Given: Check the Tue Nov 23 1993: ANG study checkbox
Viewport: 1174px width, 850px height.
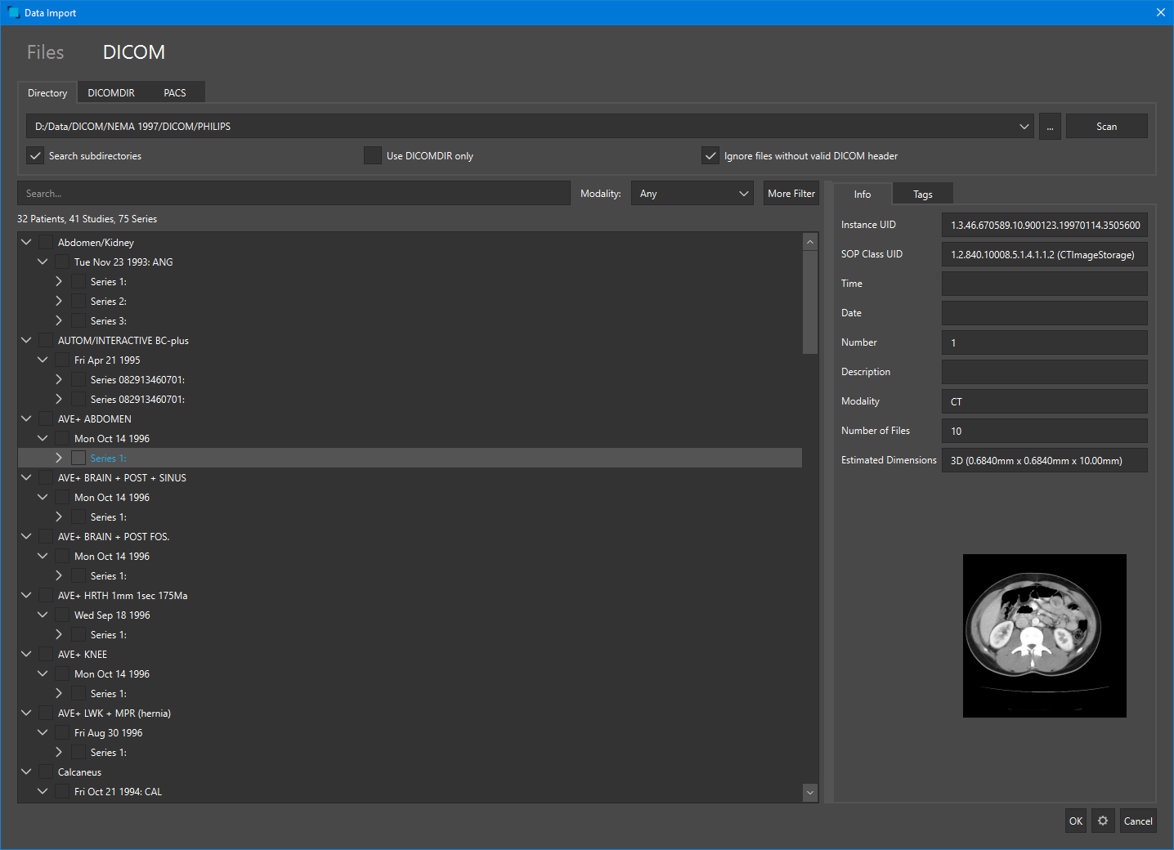Looking at the screenshot, I should [62, 262].
